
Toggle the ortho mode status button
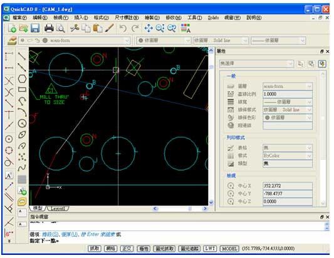[127, 249]
